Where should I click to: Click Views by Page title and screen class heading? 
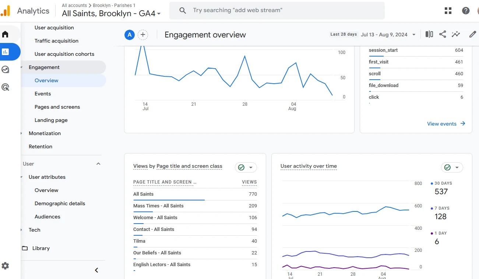coord(178,166)
